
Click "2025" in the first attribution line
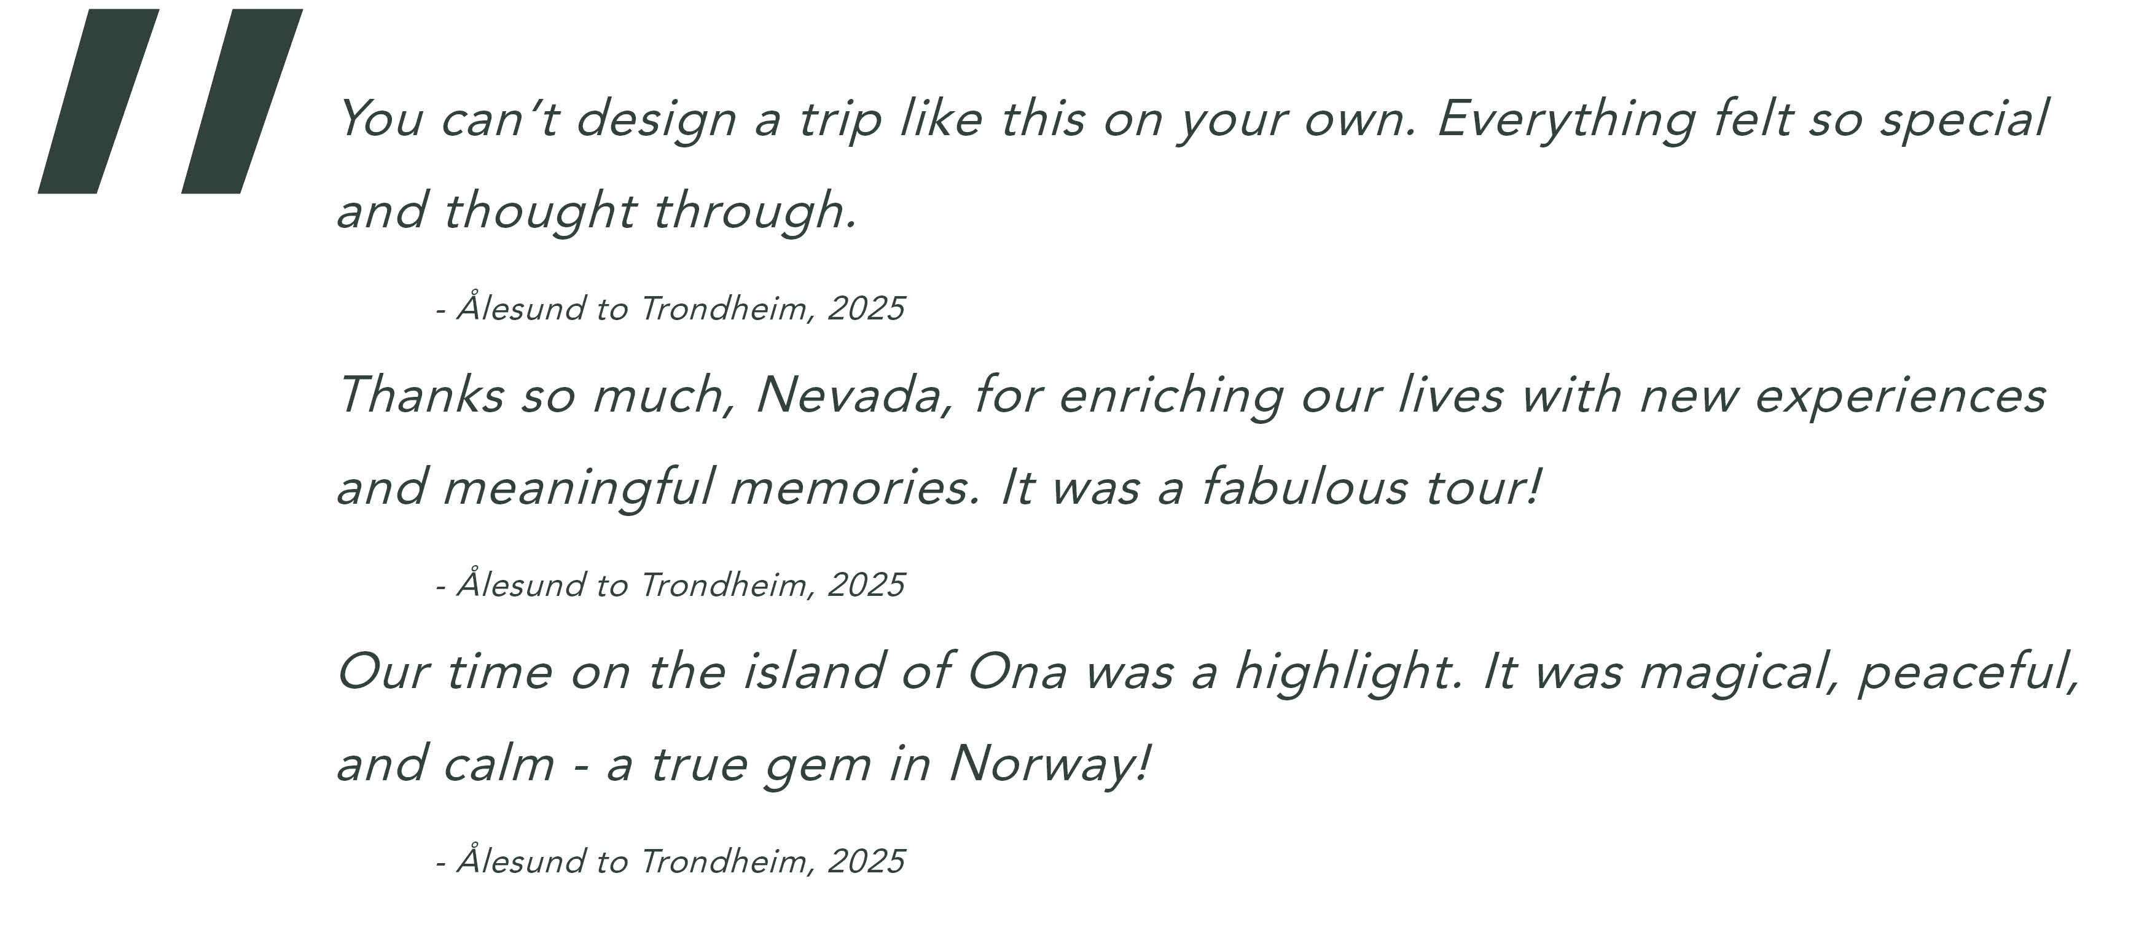[x=866, y=309]
